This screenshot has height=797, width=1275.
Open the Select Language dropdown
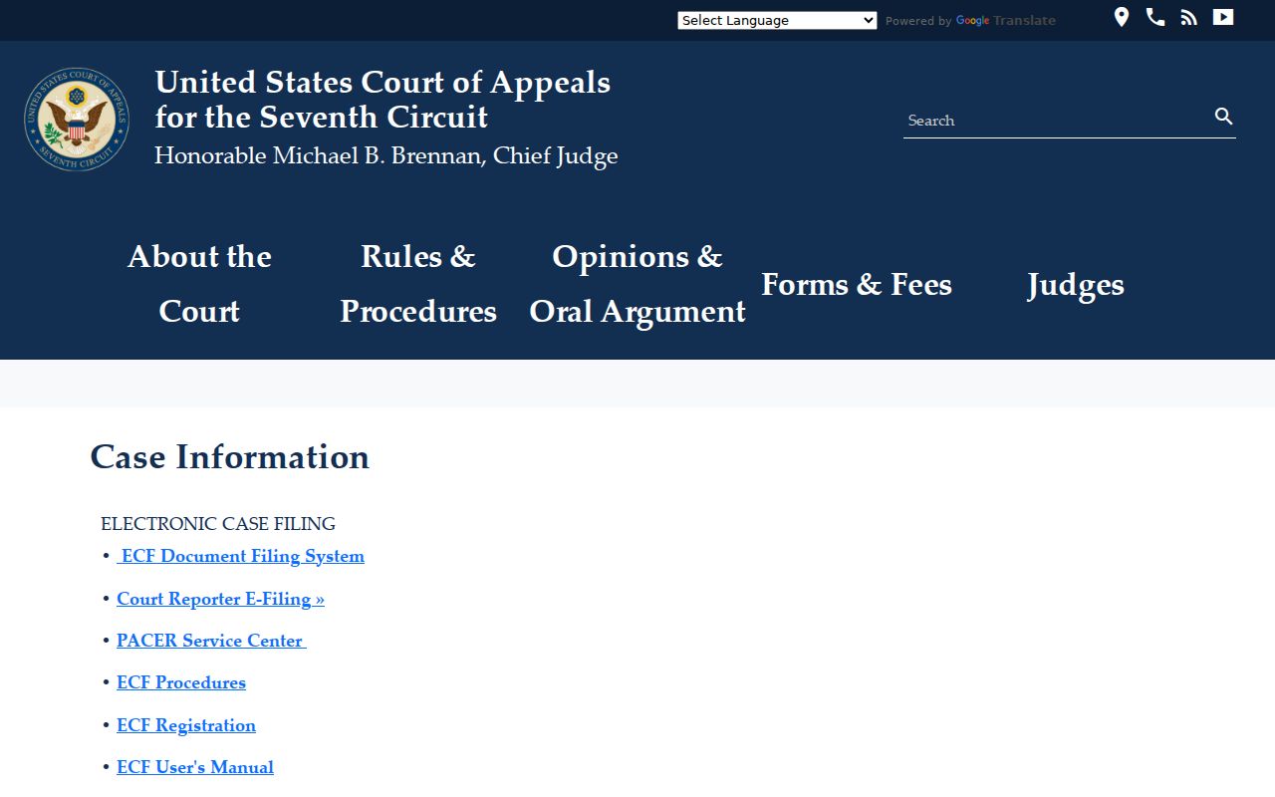point(777,20)
